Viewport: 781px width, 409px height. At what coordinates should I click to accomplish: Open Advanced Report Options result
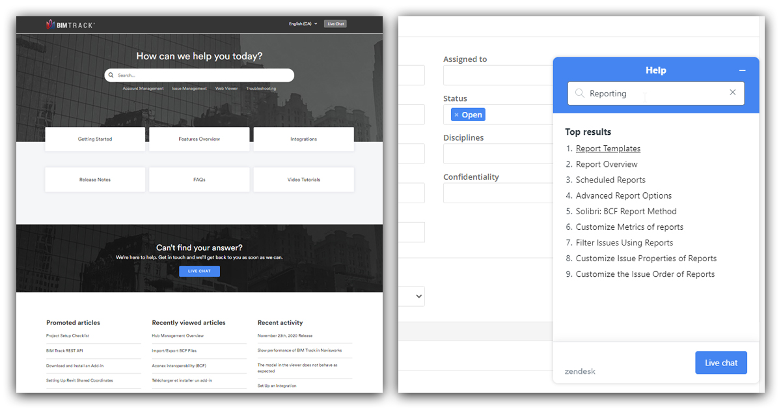[623, 195]
